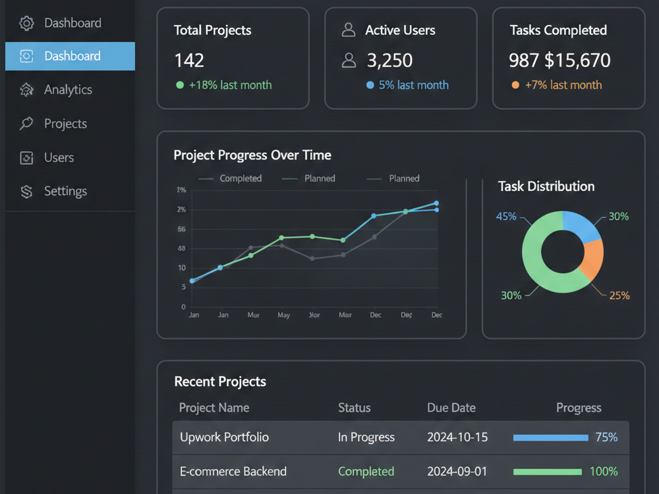Click the +18% last month text
This screenshot has width=659, height=494.
tap(230, 85)
